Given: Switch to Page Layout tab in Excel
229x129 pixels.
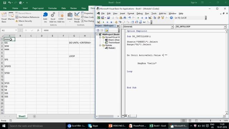Looking at the screenshot, I should tap(38, 8).
